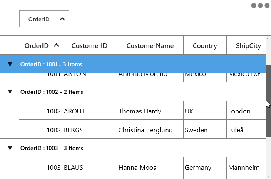Screen dimensions: 271x179
Task: Click the Mannheim ship city cell
Action: (x=246, y=166)
